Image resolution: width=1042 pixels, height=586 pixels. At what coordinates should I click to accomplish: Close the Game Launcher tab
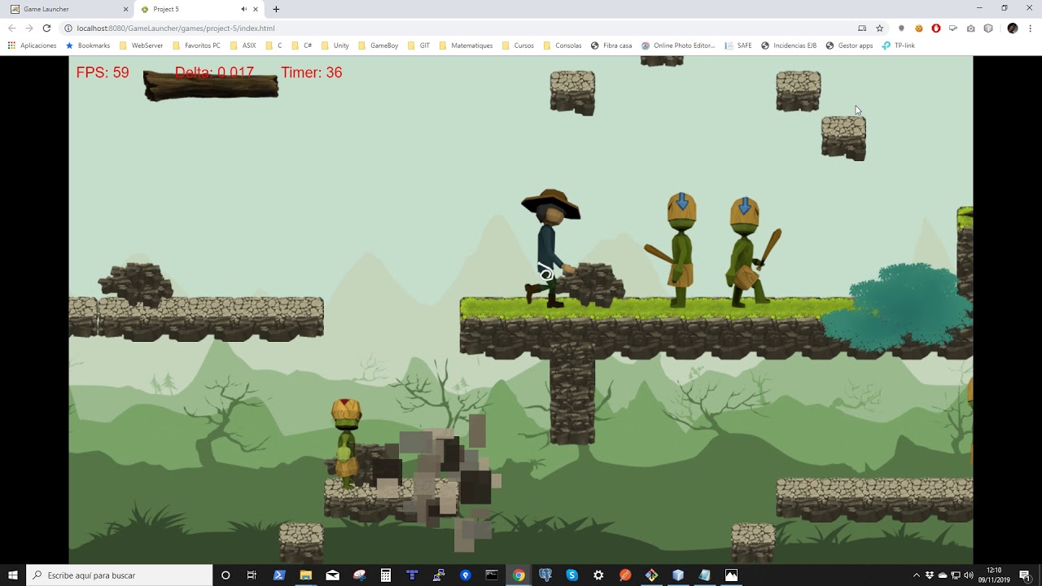[x=125, y=9]
